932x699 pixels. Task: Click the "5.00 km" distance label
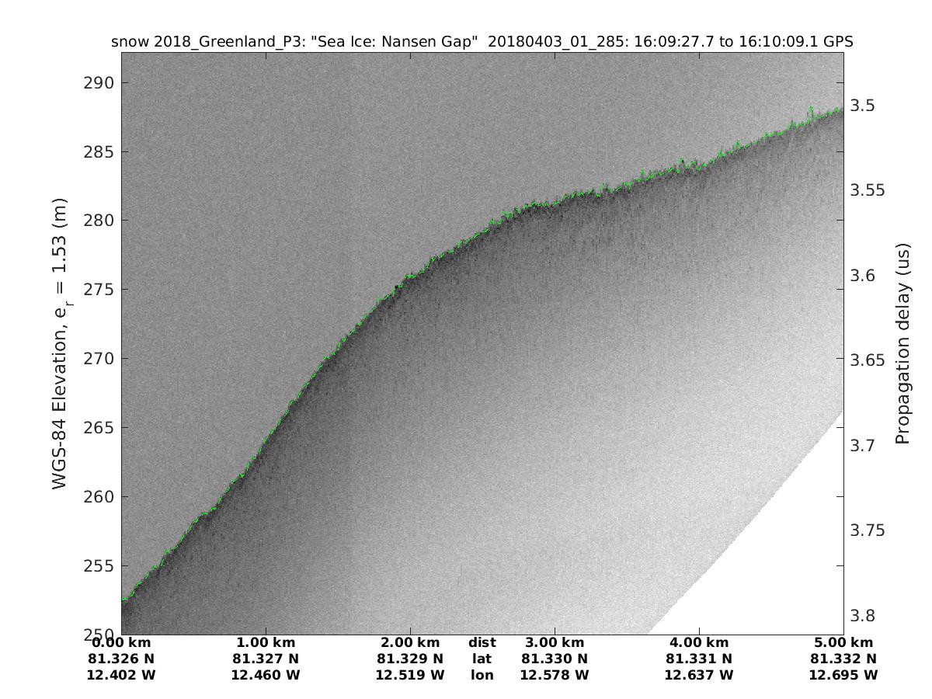click(843, 642)
